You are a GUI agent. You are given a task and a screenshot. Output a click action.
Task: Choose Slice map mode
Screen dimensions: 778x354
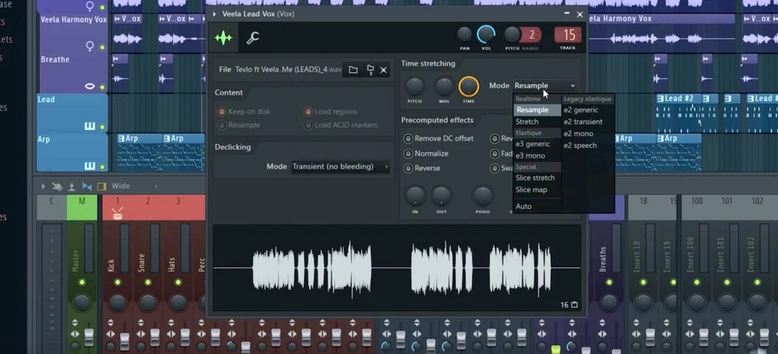537,190
